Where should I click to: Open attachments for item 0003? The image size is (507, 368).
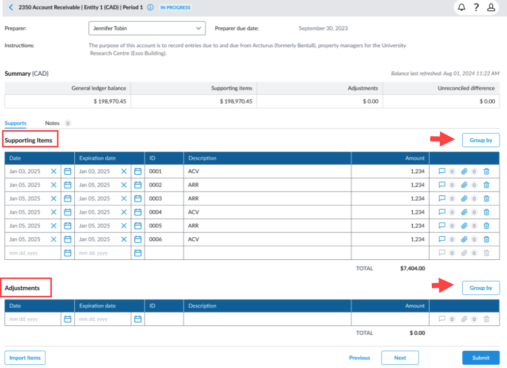(464, 199)
